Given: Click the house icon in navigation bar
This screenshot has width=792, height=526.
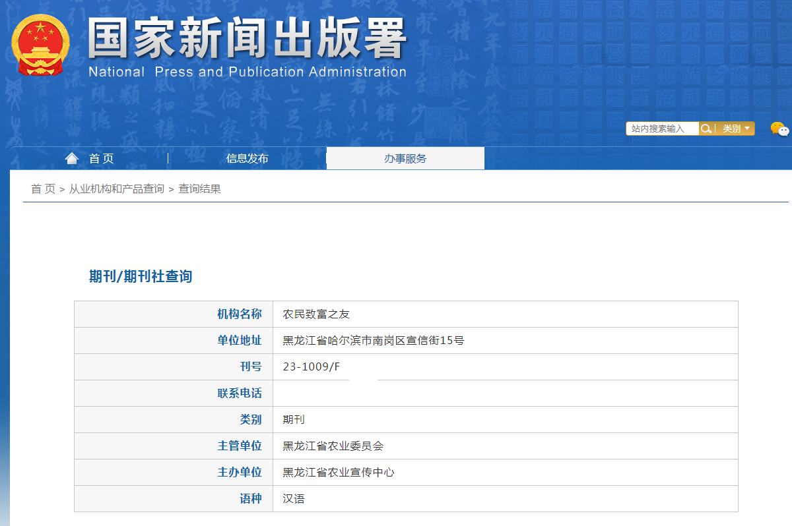Looking at the screenshot, I should pyautogui.click(x=72, y=158).
